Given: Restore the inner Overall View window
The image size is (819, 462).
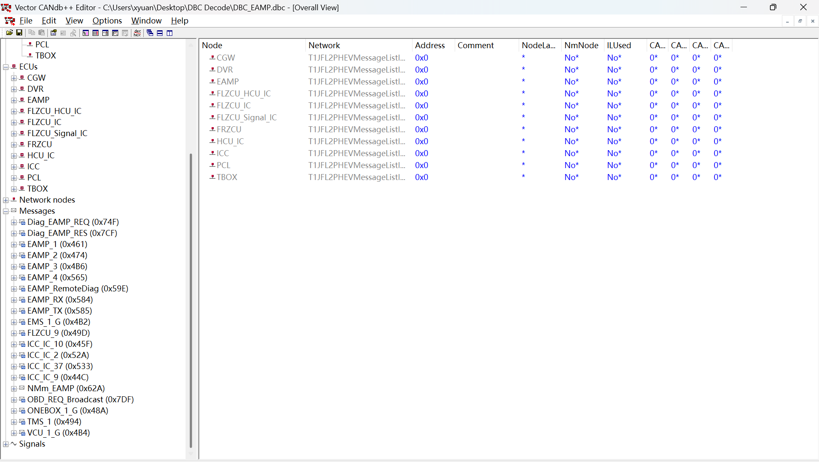Looking at the screenshot, I should [800, 21].
